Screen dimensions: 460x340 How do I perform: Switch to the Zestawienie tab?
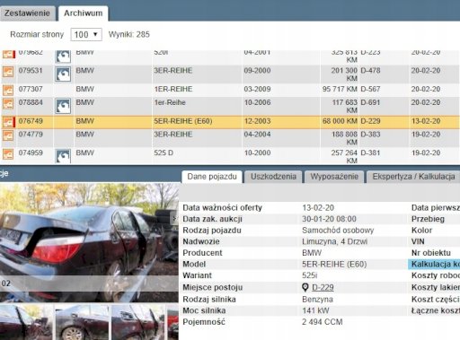(27, 13)
